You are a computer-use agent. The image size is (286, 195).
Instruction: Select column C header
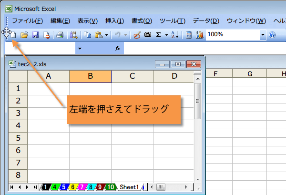(x=132, y=76)
